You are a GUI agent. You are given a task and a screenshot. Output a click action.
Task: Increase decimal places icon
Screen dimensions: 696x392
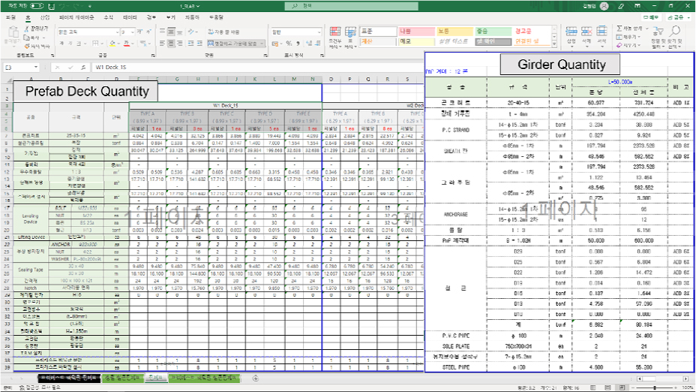tap(309, 43)
